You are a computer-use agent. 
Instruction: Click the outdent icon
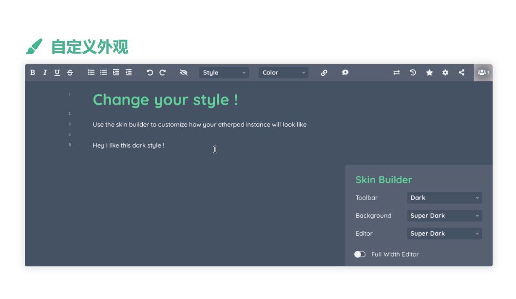click(129, 73)
